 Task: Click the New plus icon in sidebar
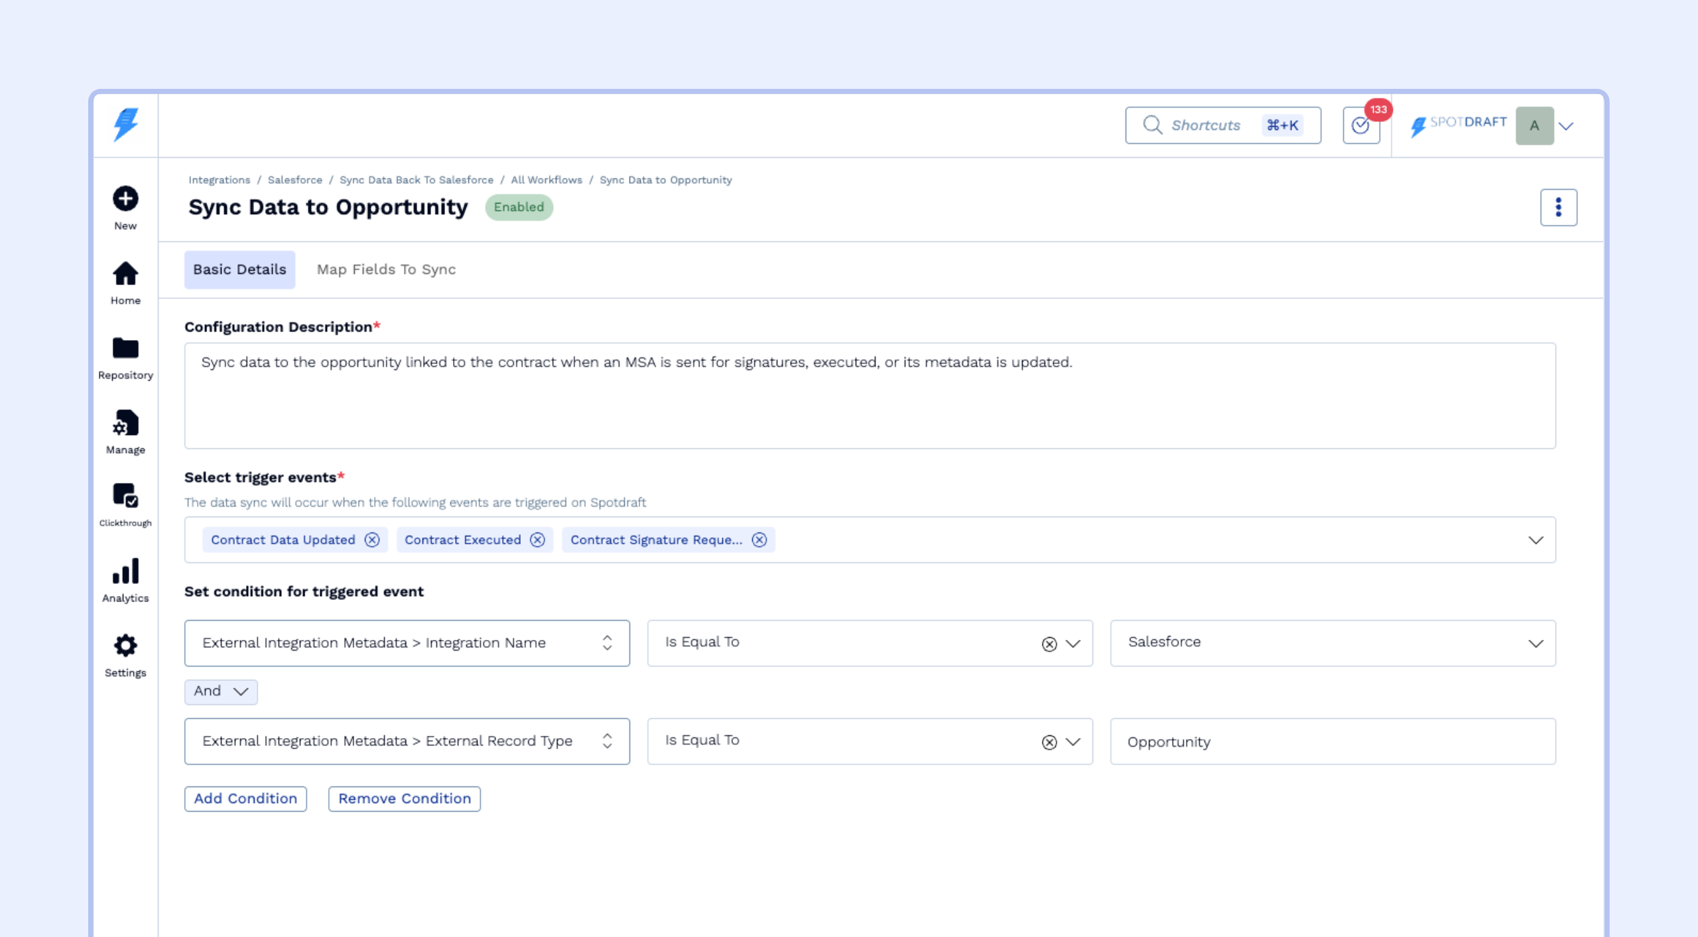(125, 199)
